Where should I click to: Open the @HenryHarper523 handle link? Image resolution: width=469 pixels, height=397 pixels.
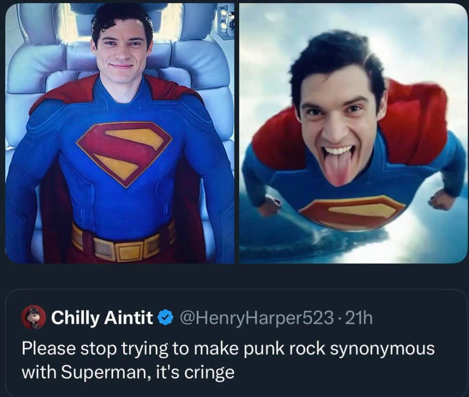tap(255, 318)
